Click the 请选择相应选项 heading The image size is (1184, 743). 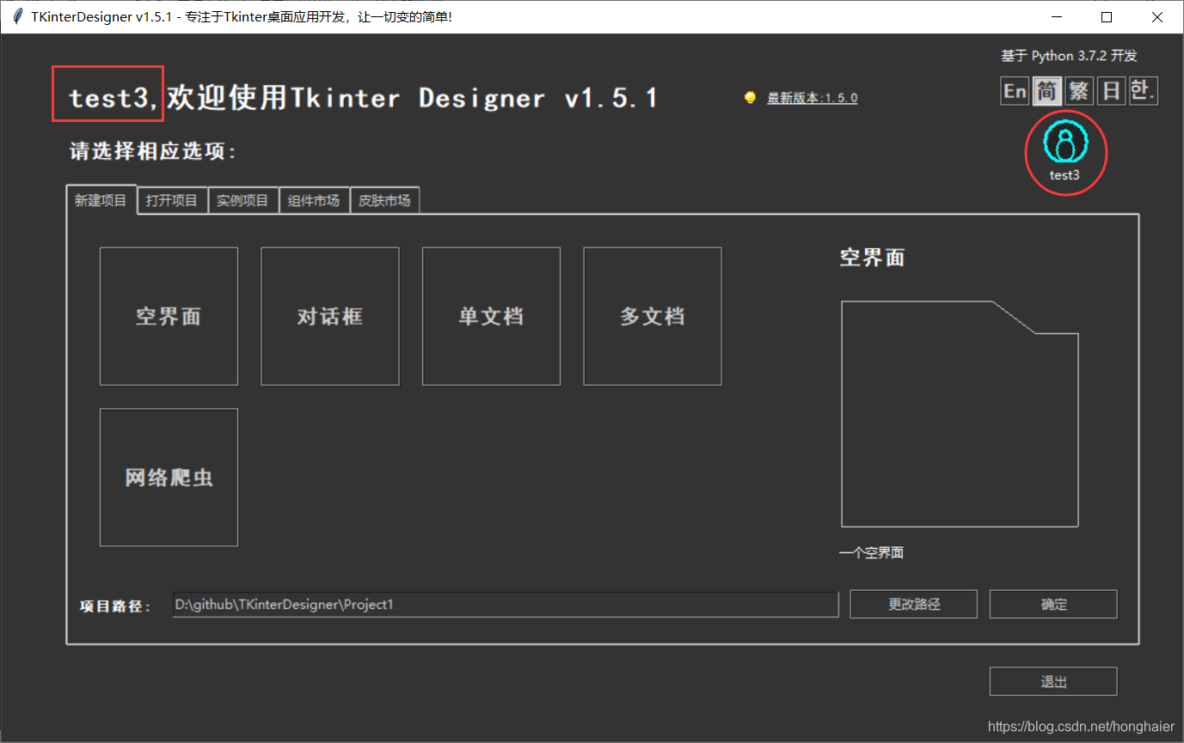coord(153,152)
